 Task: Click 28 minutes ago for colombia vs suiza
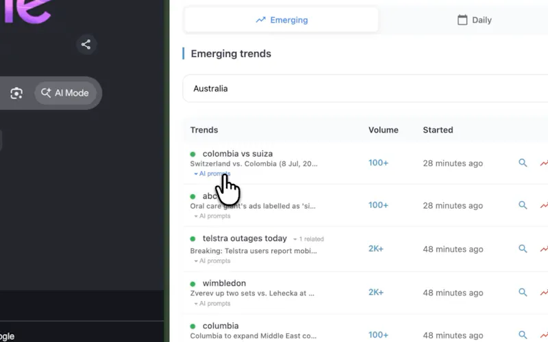(x=453, y=163)
